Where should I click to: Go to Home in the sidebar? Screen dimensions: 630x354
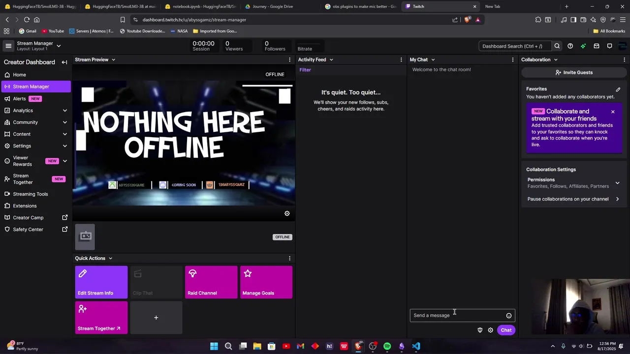click(x=35, y=75)
